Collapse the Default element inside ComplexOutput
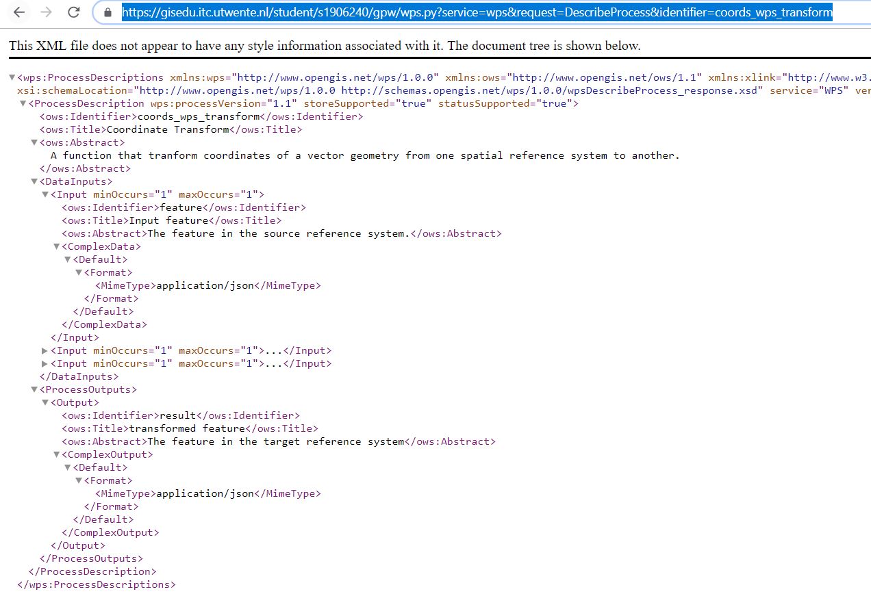The image size is (871, 596). pos(67,467)
